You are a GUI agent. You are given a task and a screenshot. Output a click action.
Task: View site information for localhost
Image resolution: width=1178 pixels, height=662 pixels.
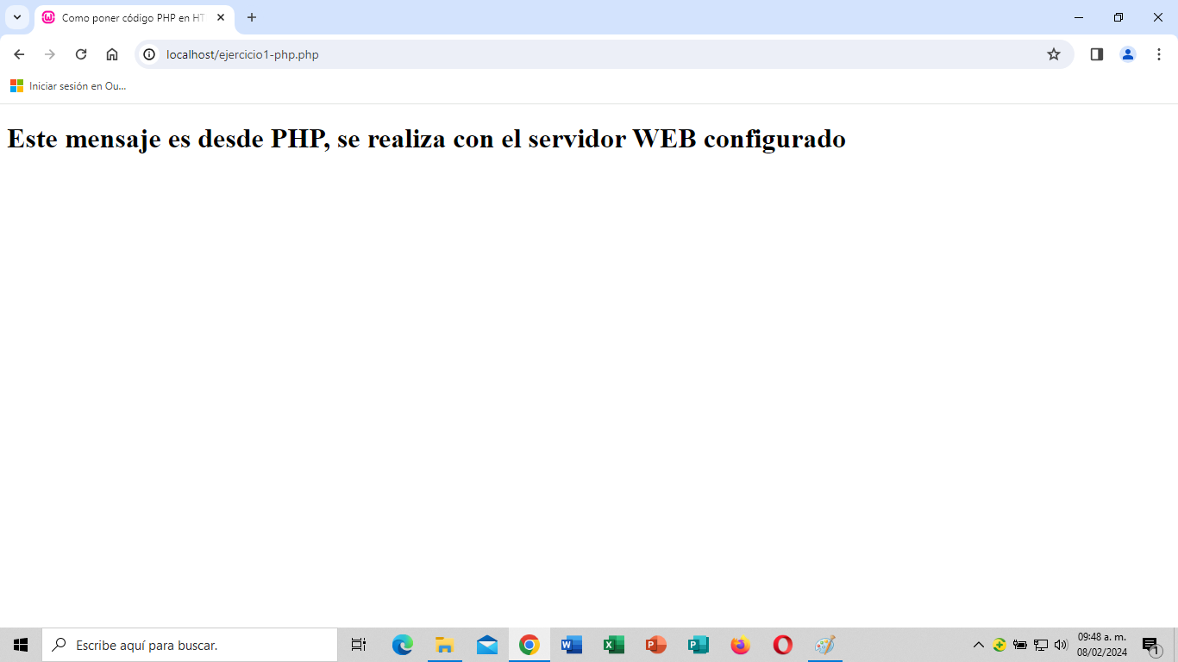(x=149, y=54)
